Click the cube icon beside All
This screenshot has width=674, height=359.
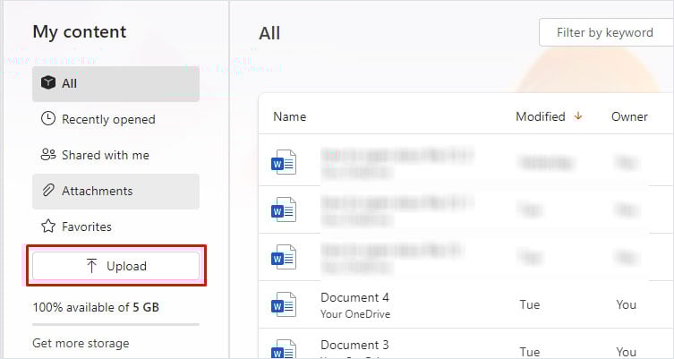48,82
